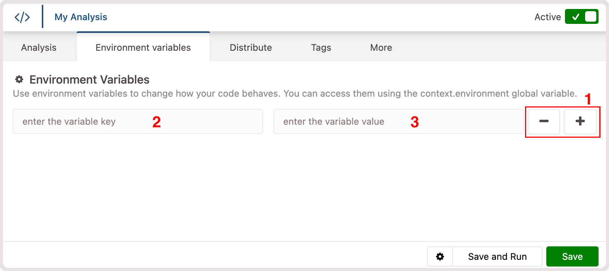Click the code brackets icon

[x=22, y=17]
